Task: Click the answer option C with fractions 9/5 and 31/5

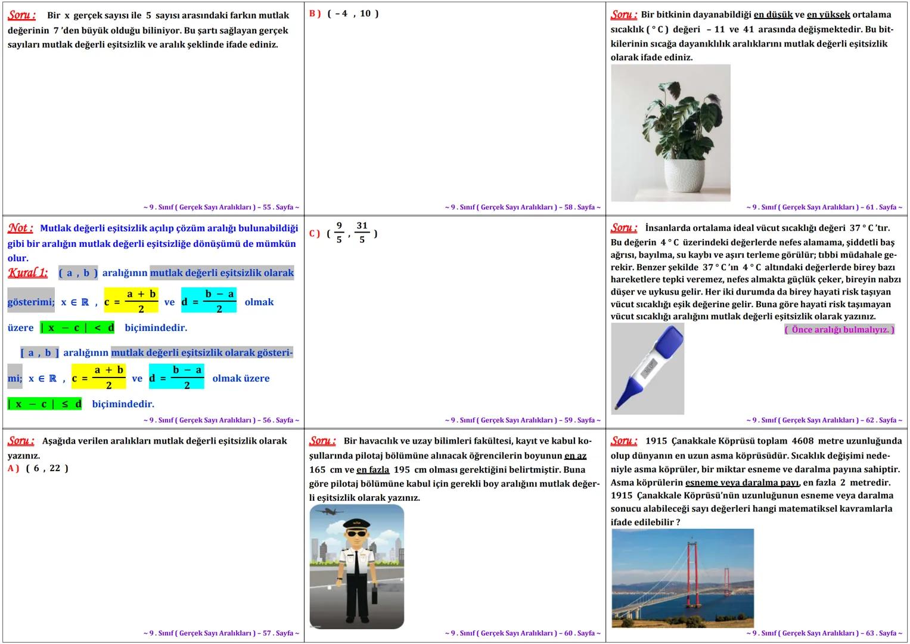Action: coord(341,233)
